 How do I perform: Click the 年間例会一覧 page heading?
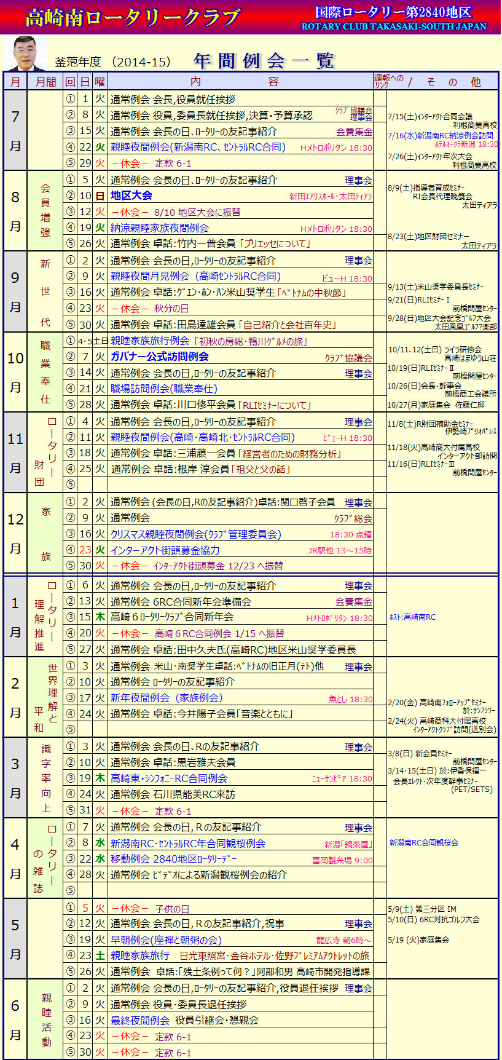tap(264, 60)
